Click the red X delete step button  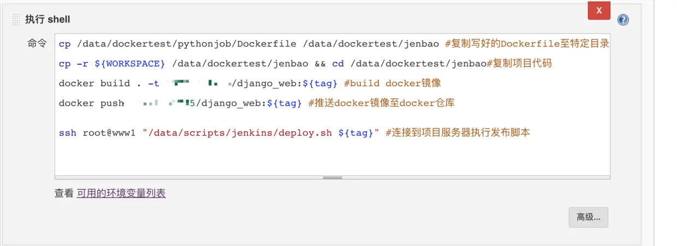click(599, 10)
